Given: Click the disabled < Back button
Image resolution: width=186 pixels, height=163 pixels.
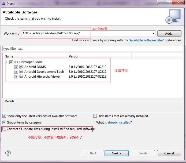Looking at the screenshot, I should (92, 153).
